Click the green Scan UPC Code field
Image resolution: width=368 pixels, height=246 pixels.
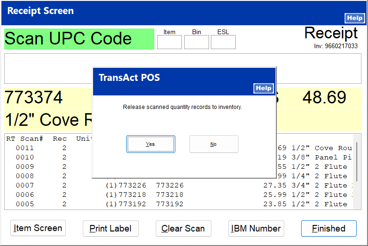(79, 39)
